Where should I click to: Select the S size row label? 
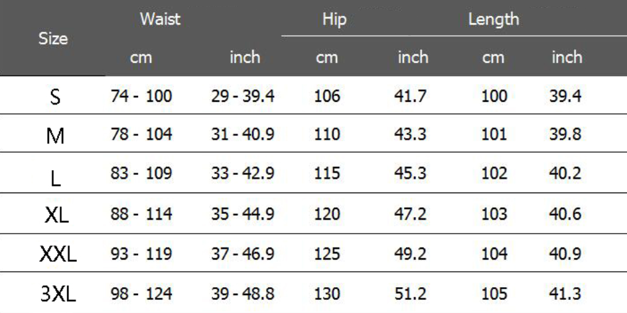point(55,97)
